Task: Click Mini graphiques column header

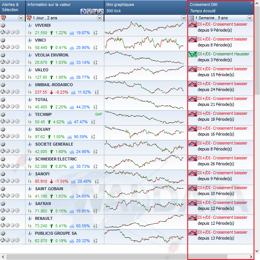Action: [146, 7]
